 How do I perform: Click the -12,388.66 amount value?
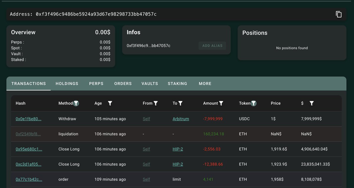(213, 164)
